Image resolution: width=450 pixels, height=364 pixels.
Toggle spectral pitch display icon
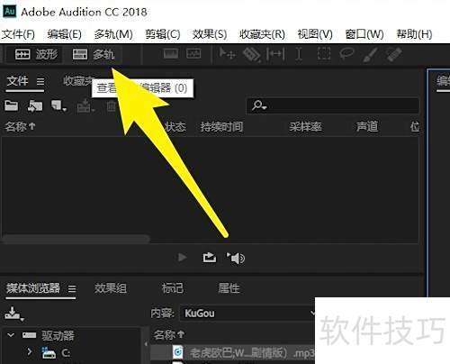[193, 54]
